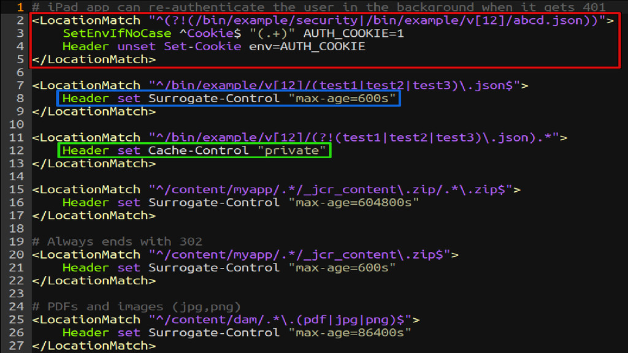Screen dimensions: 628x353
Task: Click Header set Cache-Control "private" line
Action: click(194, 151)
